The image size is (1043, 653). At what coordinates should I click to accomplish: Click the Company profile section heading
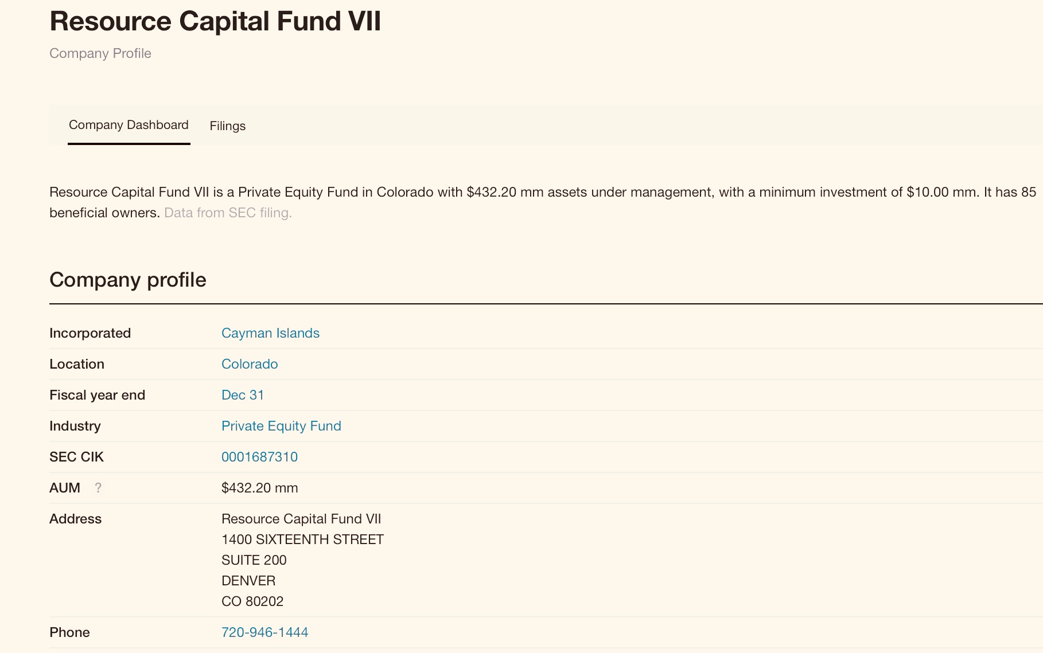(x=128, y=280)
